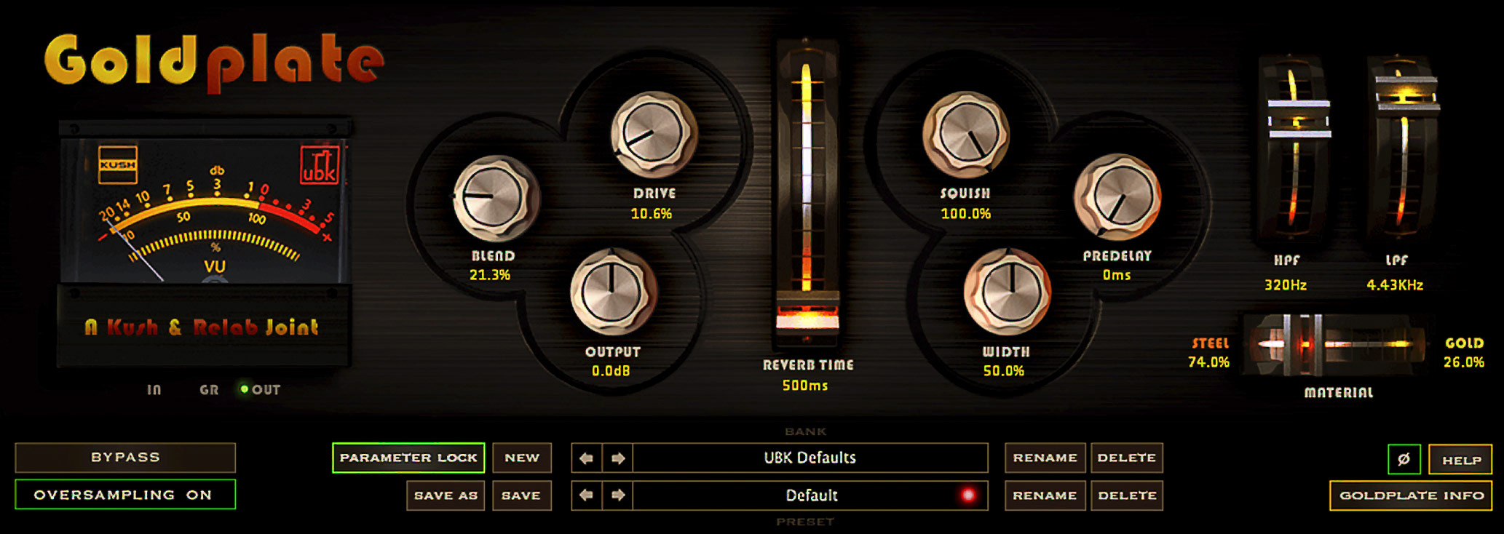Click the Drive knob
Screen dimensions: 1504x534
tap(653, 135)
